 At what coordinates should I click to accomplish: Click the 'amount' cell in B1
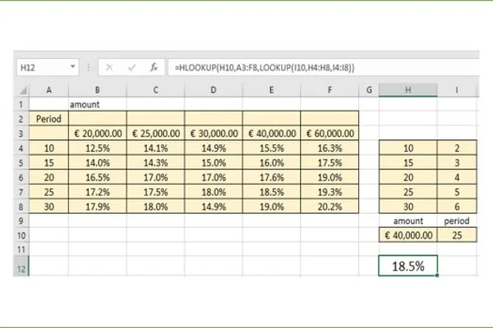tap(98, 104)
